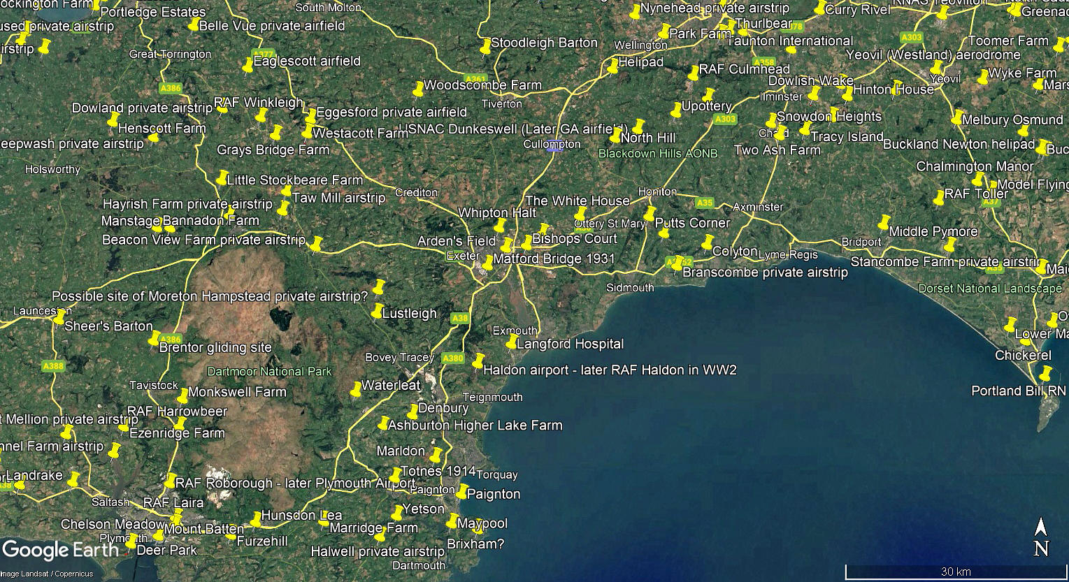The width and height of the screenshot is (1069, 582).
Task: Click the 'Image Landsat / Copernicus' attribution
Action: click(x=46, y=574)
